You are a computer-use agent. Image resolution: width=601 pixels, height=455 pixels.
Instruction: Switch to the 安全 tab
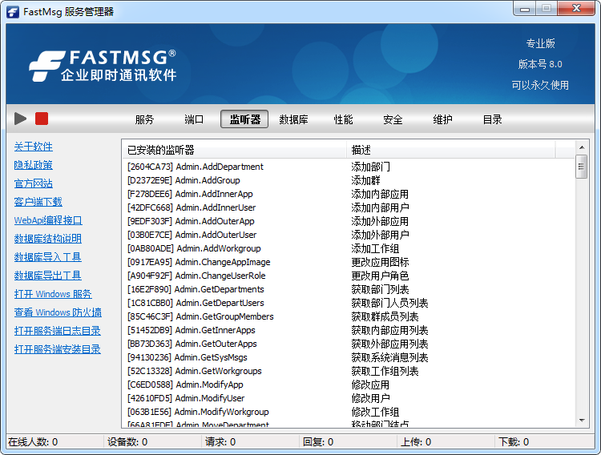pos(393,119)
